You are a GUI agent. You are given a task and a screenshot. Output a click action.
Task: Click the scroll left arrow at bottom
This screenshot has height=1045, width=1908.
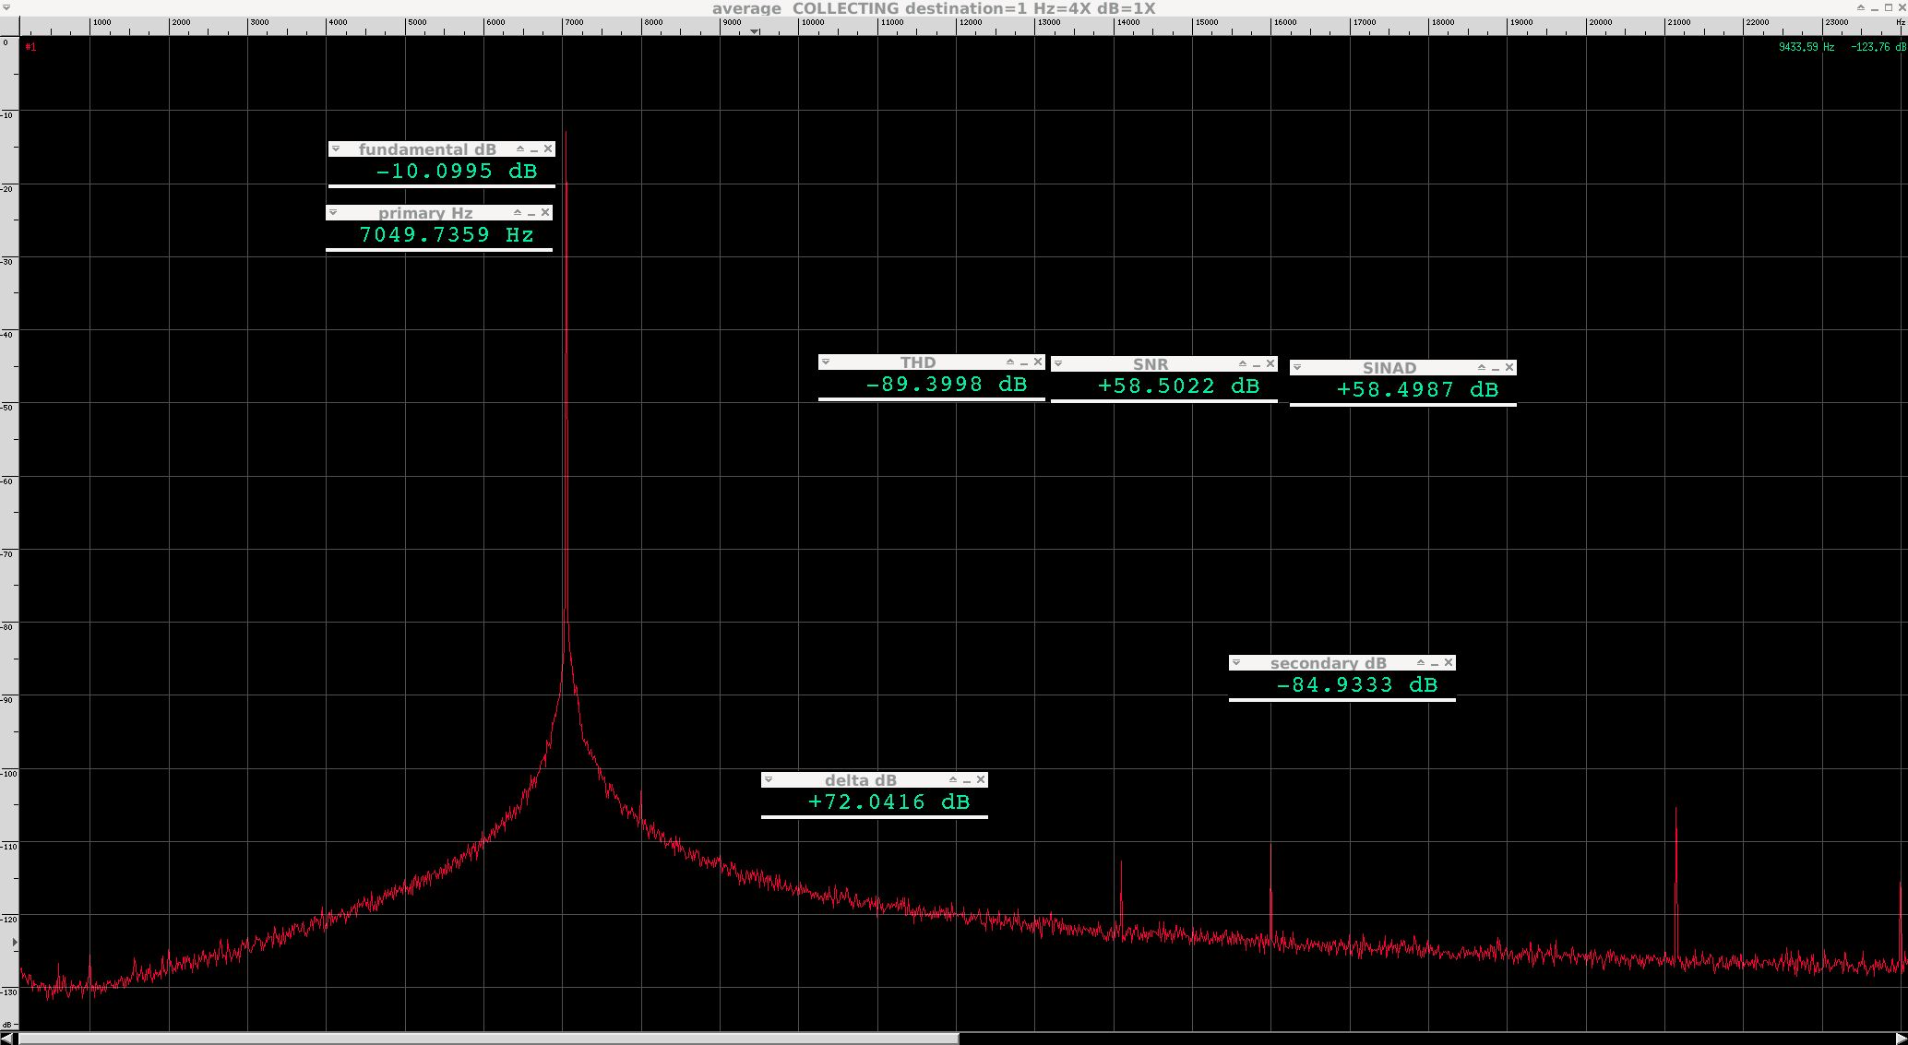[7, 1039]
